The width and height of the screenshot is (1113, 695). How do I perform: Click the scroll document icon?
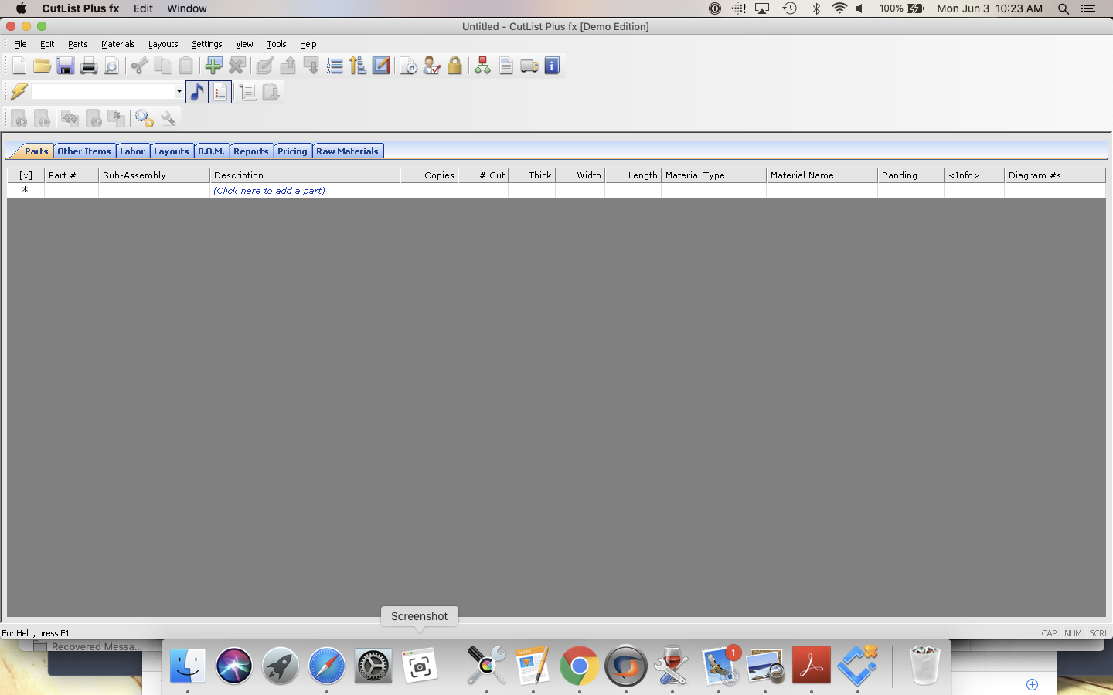(x=248, y=92)
